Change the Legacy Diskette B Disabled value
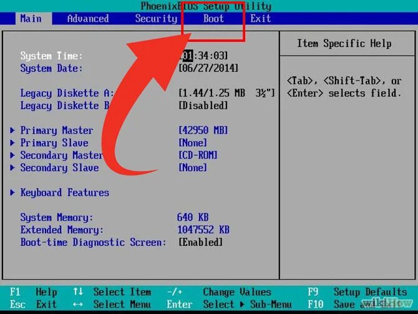Screen dimensions: 418x314 (203, 105)
